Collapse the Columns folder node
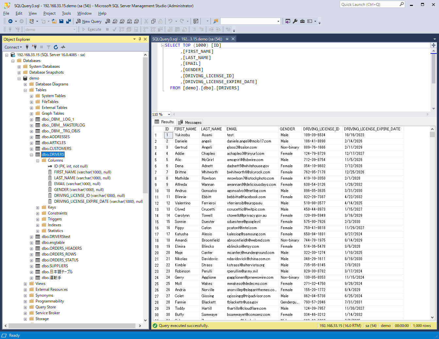This screenshot has width=439, height=339. (38, 161)
